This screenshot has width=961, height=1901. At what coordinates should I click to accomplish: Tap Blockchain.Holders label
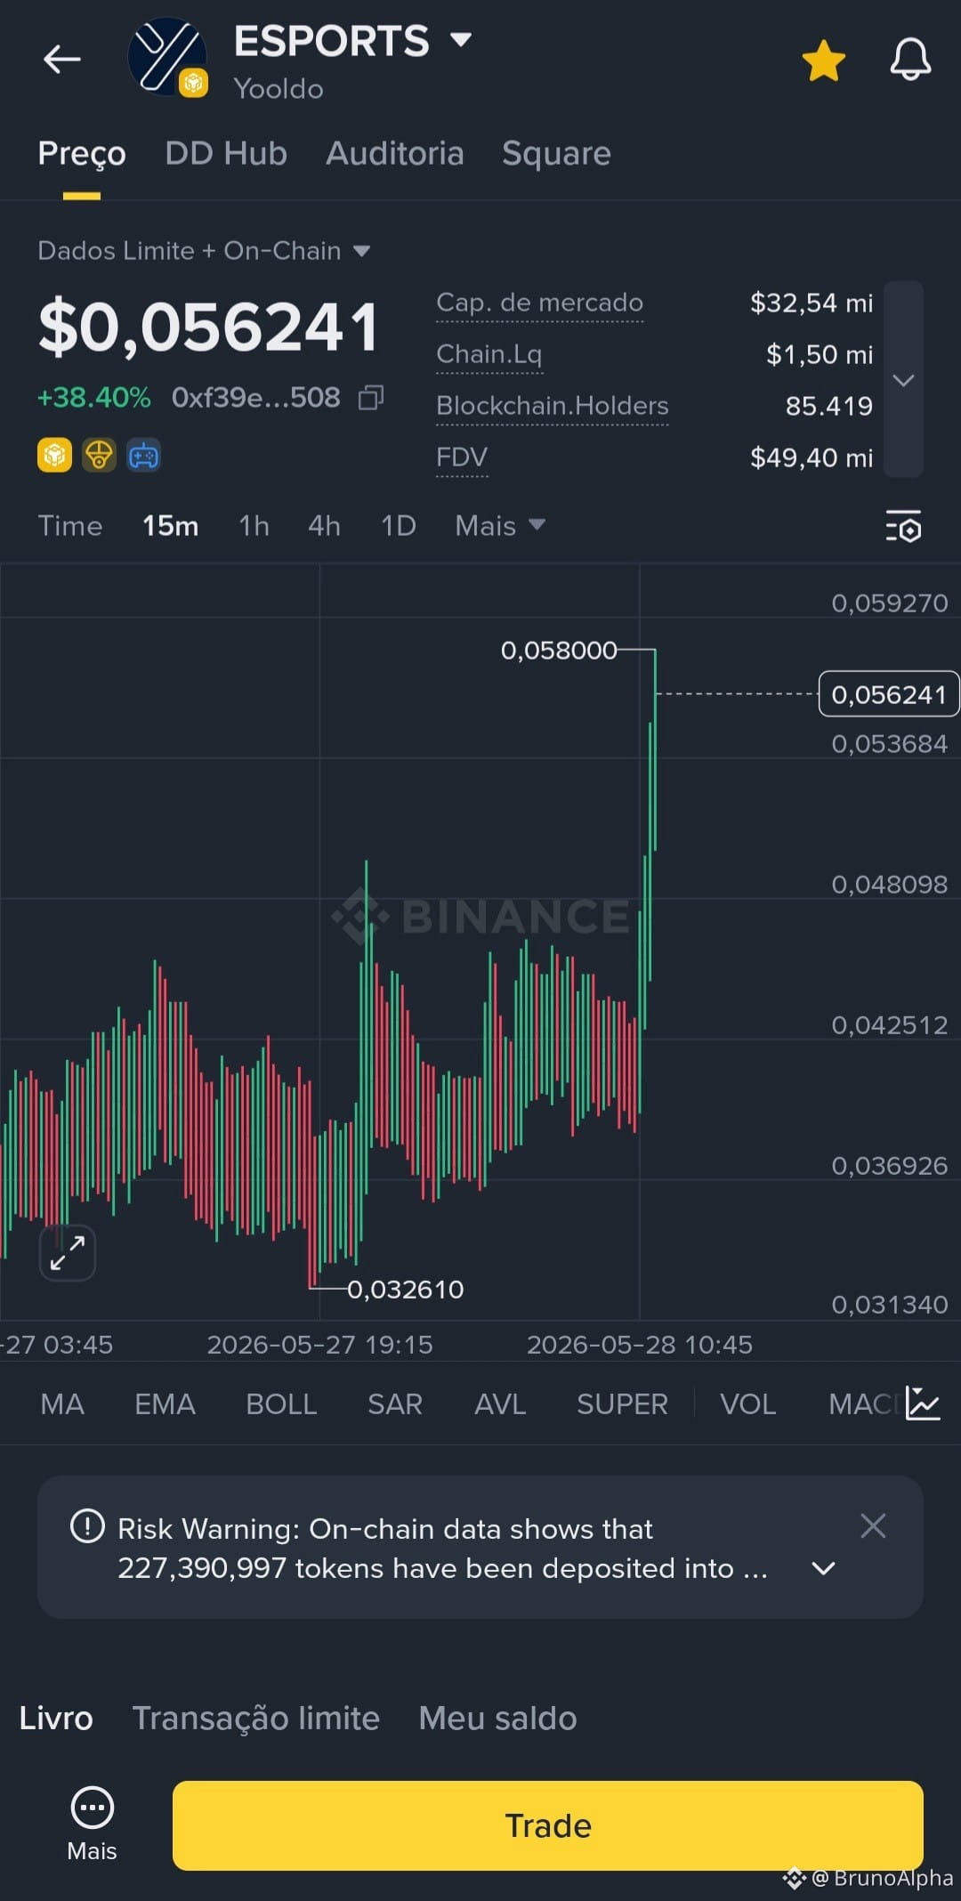(x=552, y=406)
